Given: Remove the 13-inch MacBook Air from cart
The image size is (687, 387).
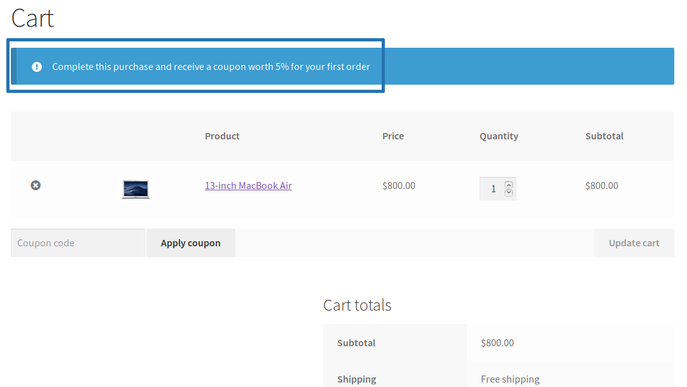Looking at the screenshot, I should (36, 185).
